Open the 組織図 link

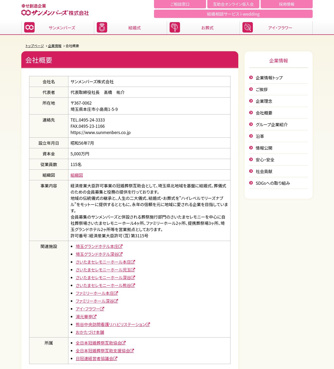77,175
